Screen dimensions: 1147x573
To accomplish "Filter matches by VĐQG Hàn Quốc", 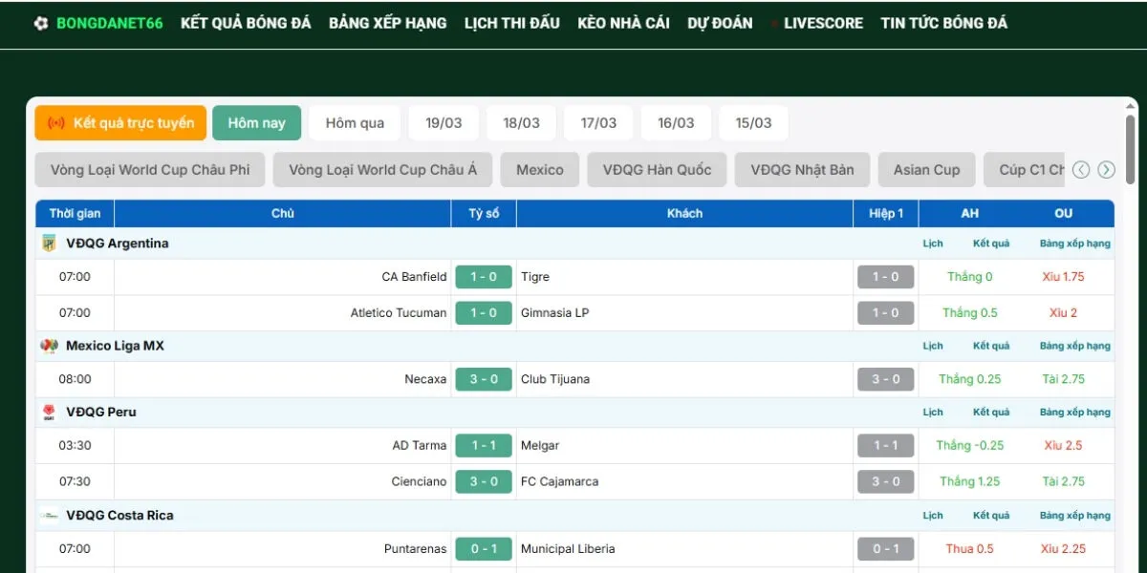I will (x=657, y=170).
